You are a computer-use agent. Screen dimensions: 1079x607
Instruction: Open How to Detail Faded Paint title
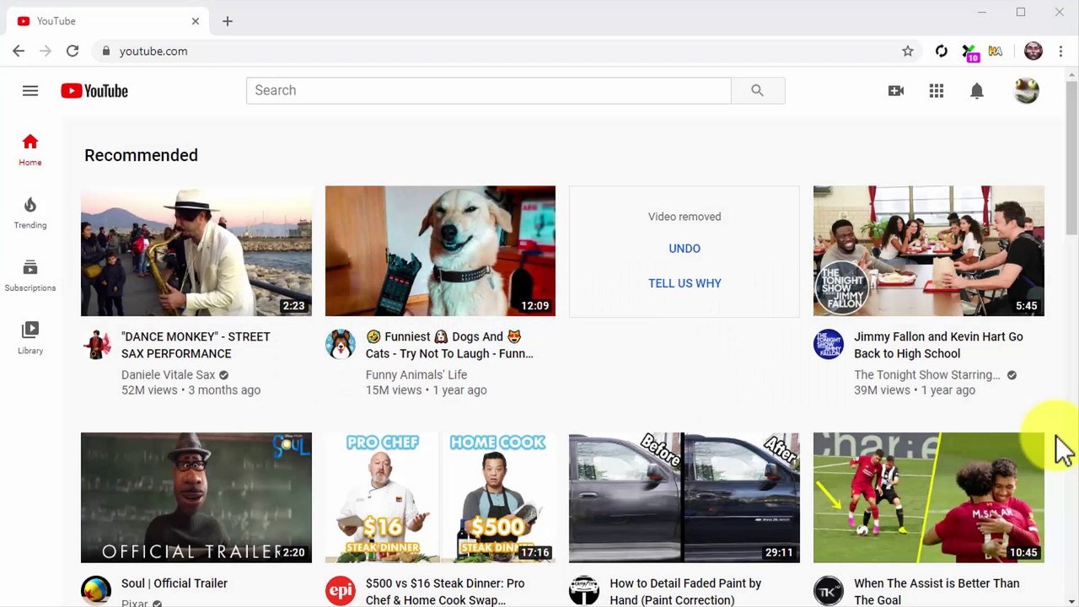point(685,592)
